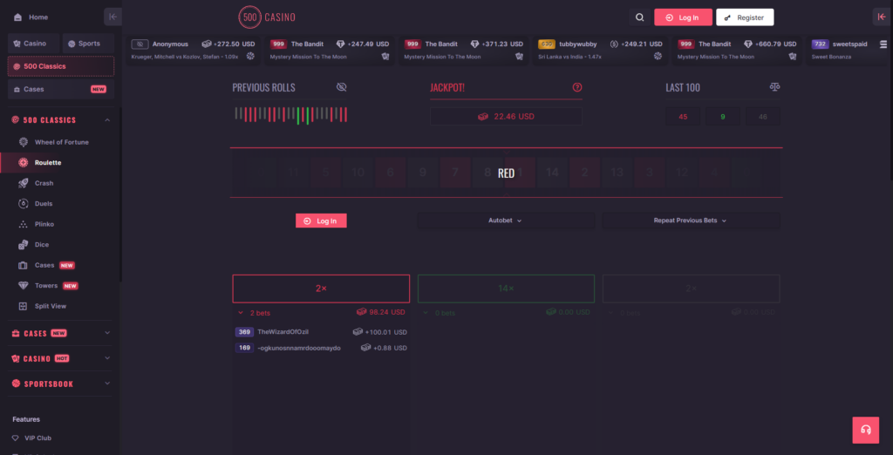Open Dice from the sidebar

point(42,245)
